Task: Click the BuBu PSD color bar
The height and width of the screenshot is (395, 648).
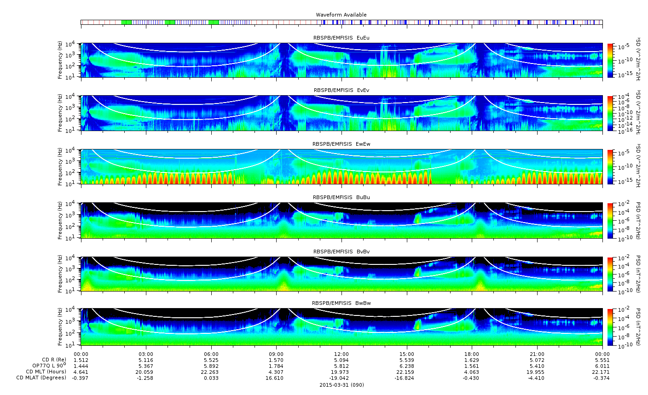Action: click(x=610, y=220)
